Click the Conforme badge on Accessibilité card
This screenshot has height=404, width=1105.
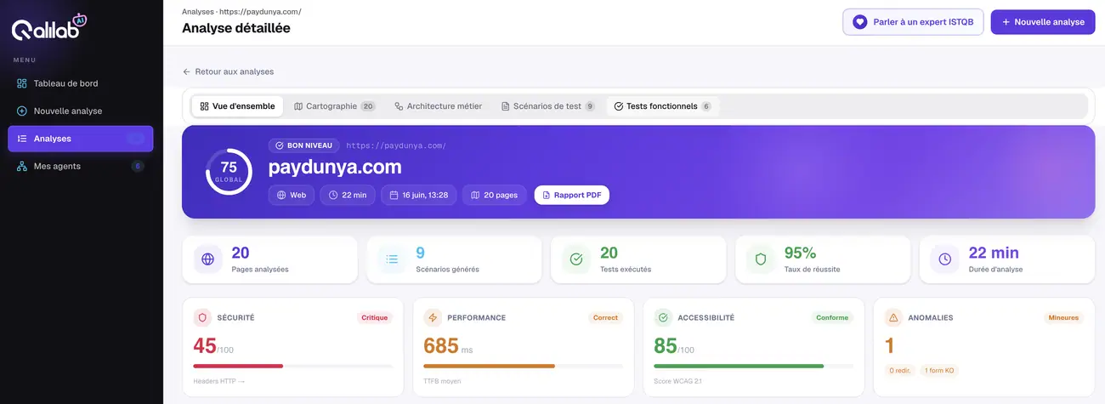coord(832,317)
